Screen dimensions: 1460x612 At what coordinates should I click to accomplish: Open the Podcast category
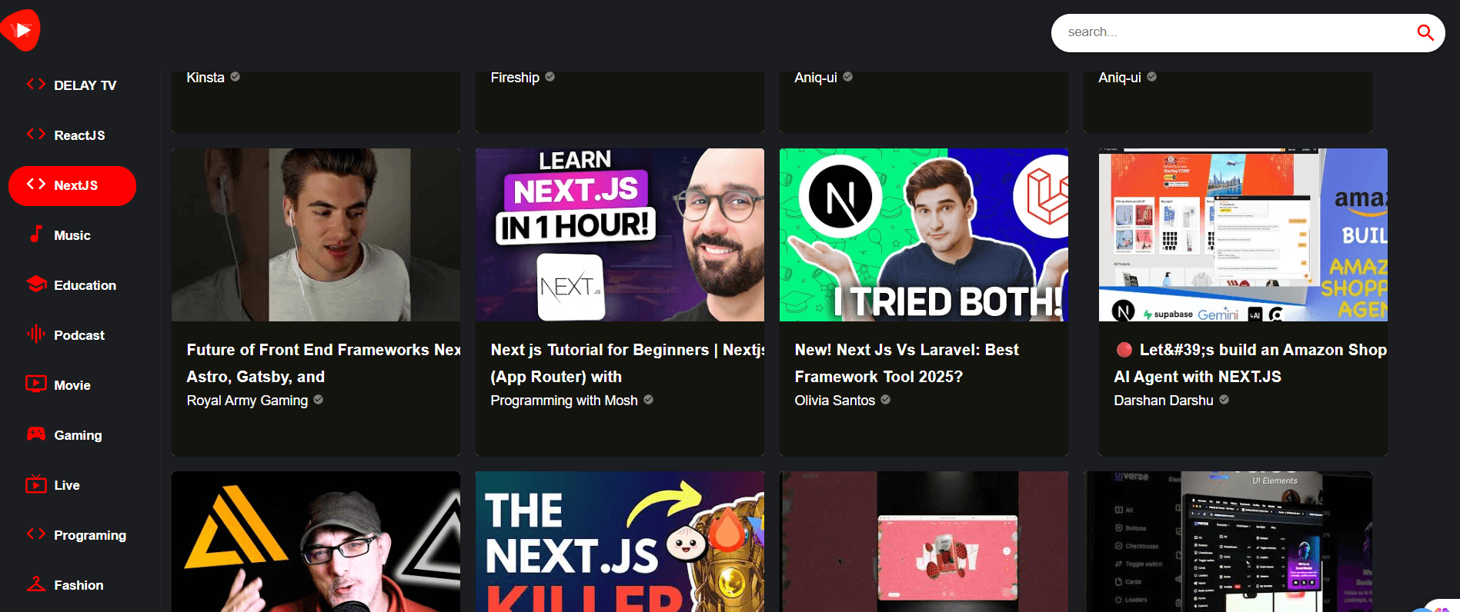click(72, 335)
